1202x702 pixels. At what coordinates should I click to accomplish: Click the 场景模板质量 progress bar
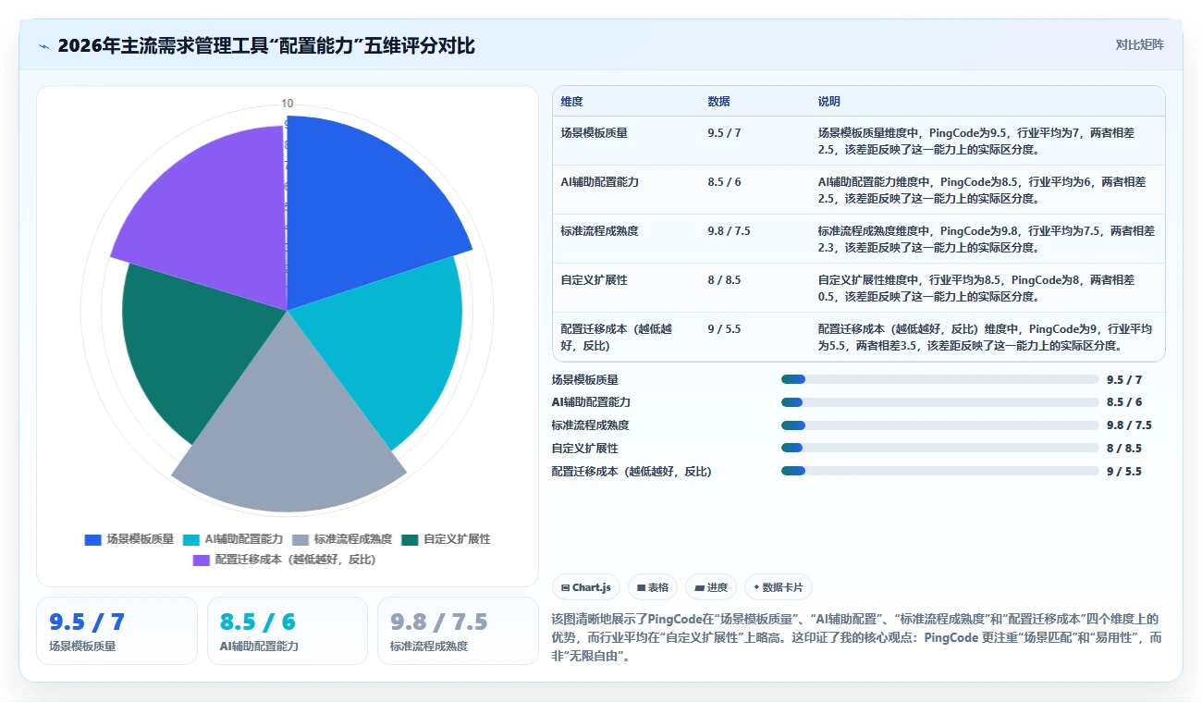pyautogui.click(x=940, y=379)
